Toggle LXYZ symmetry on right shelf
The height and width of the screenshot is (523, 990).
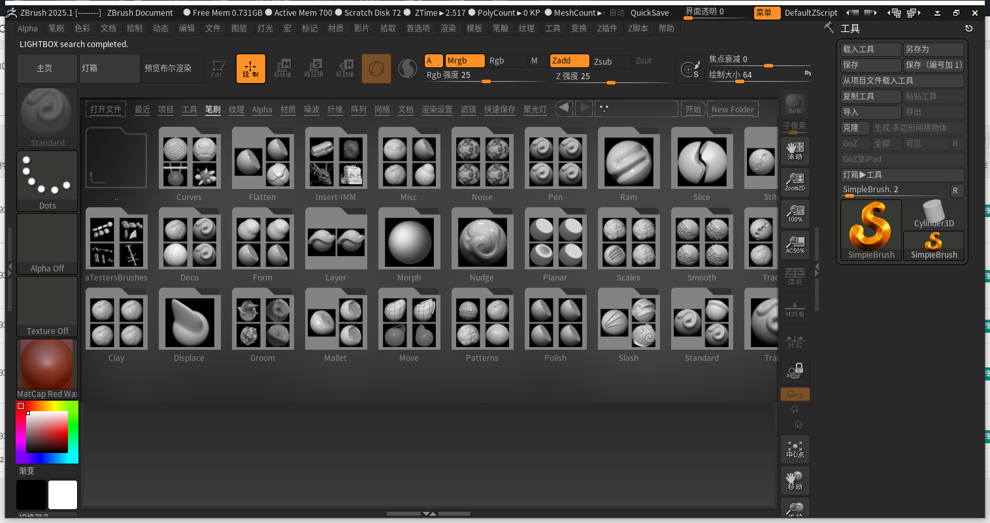[x=795, y=394]
